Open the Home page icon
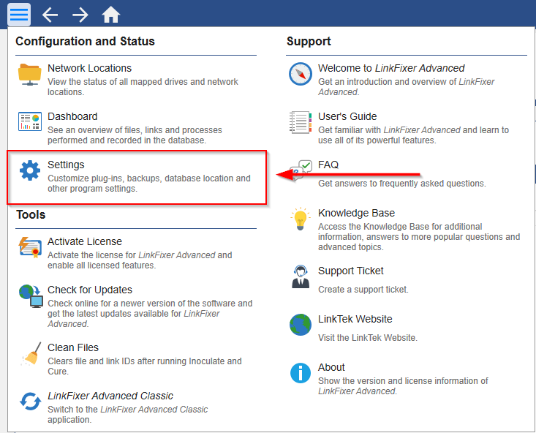Viewport: 536px width, 433px height. pos(110,15)
